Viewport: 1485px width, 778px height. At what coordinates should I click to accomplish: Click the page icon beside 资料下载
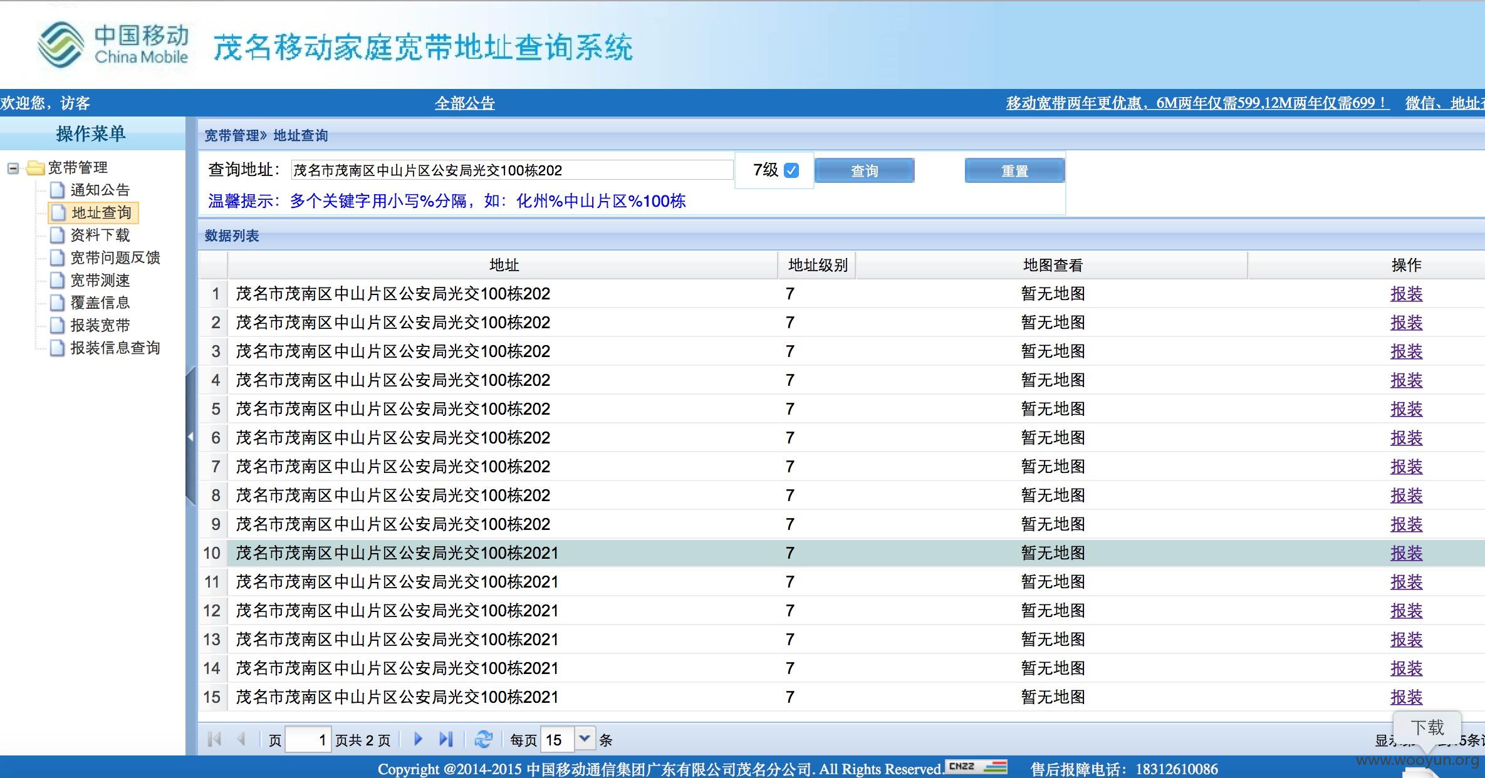(58, 235)
